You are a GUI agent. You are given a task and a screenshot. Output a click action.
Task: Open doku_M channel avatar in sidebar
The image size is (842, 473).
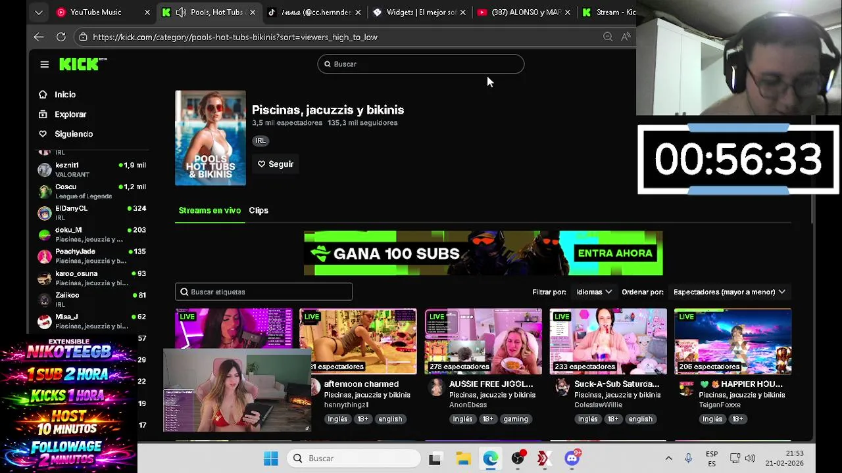(x=44, y=235)
